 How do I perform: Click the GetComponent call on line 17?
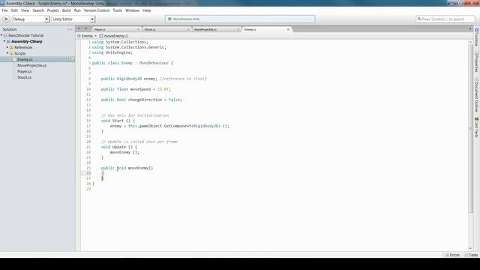(178, 126)
